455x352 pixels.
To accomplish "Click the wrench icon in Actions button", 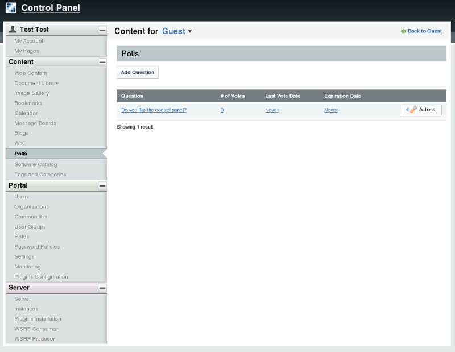I will (x=413, y=110).
